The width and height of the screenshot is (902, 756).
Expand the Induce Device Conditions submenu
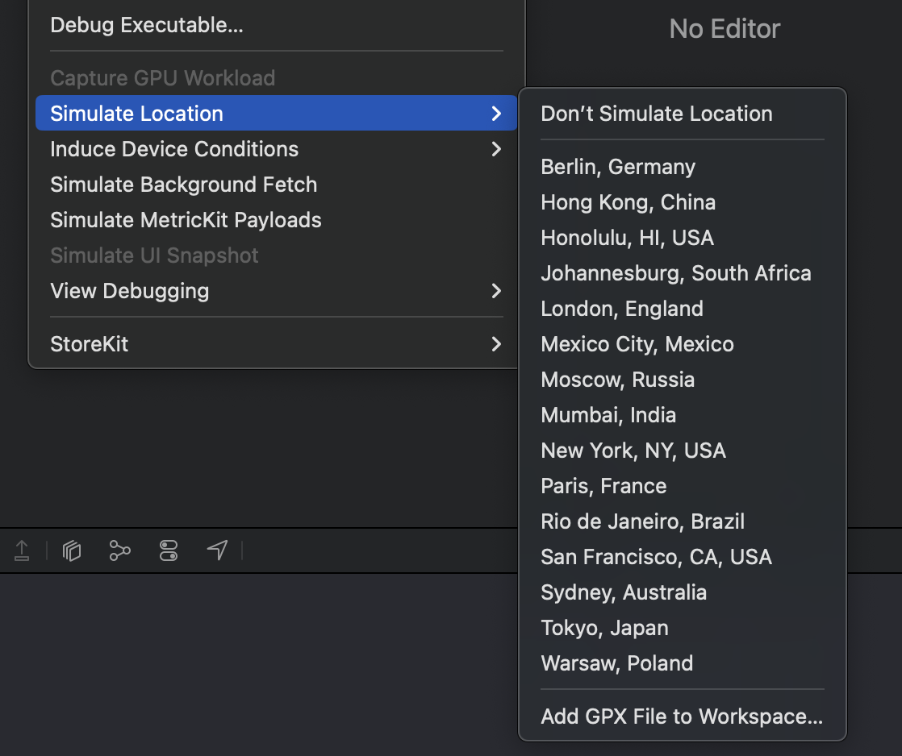277,149
